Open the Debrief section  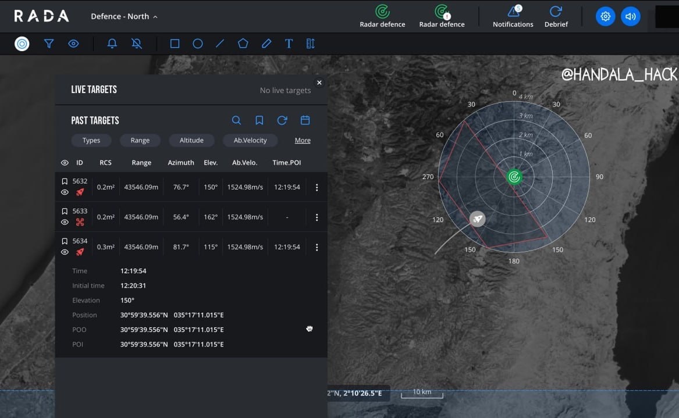(x=556, y=16)
